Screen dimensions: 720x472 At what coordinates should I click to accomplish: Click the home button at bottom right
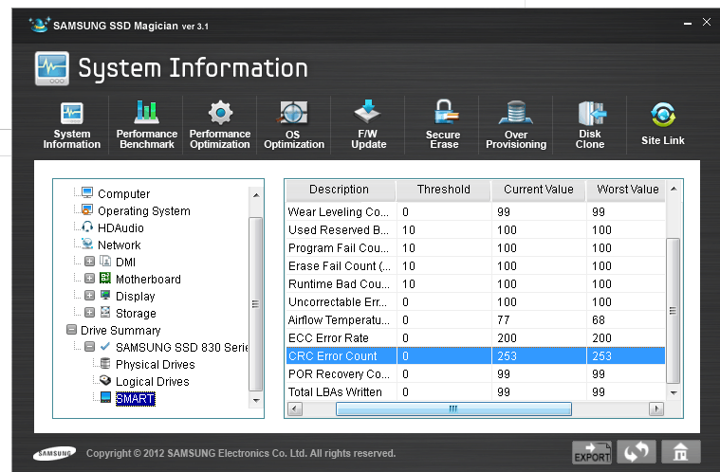click(x=680, y=452)
